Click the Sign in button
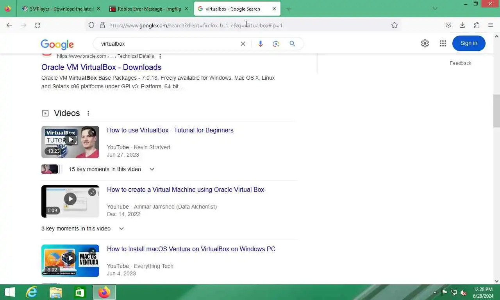 [x=469, y=43]
